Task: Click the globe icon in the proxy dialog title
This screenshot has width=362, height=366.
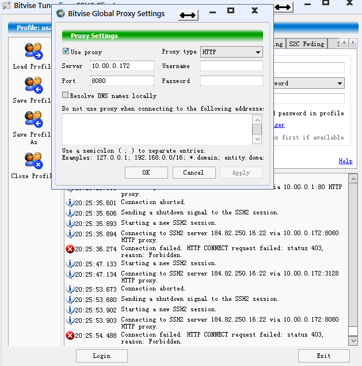Action: point(60,13)
